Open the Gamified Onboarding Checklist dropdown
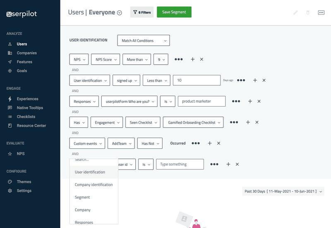Viewport: 331px width, 228px height. coord(193,122)
